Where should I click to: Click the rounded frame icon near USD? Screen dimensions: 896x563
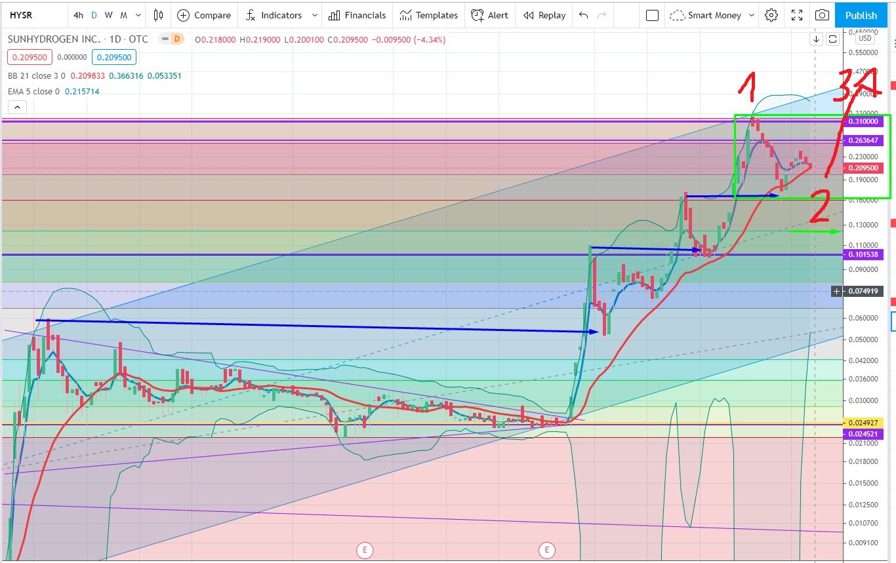coord(832,39)
